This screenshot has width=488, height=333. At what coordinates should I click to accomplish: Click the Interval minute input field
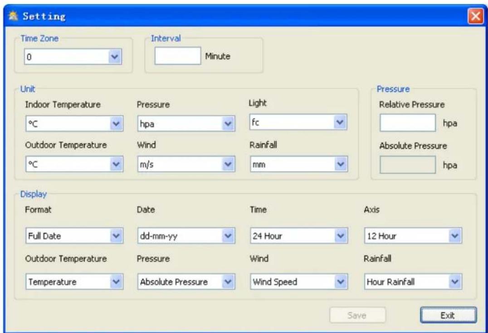pos(177,57)
